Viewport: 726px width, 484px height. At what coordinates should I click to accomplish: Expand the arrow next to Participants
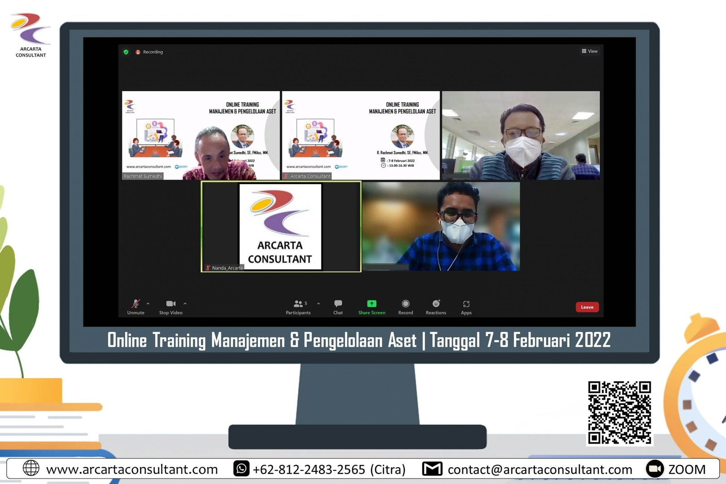(x=319, y=303)
